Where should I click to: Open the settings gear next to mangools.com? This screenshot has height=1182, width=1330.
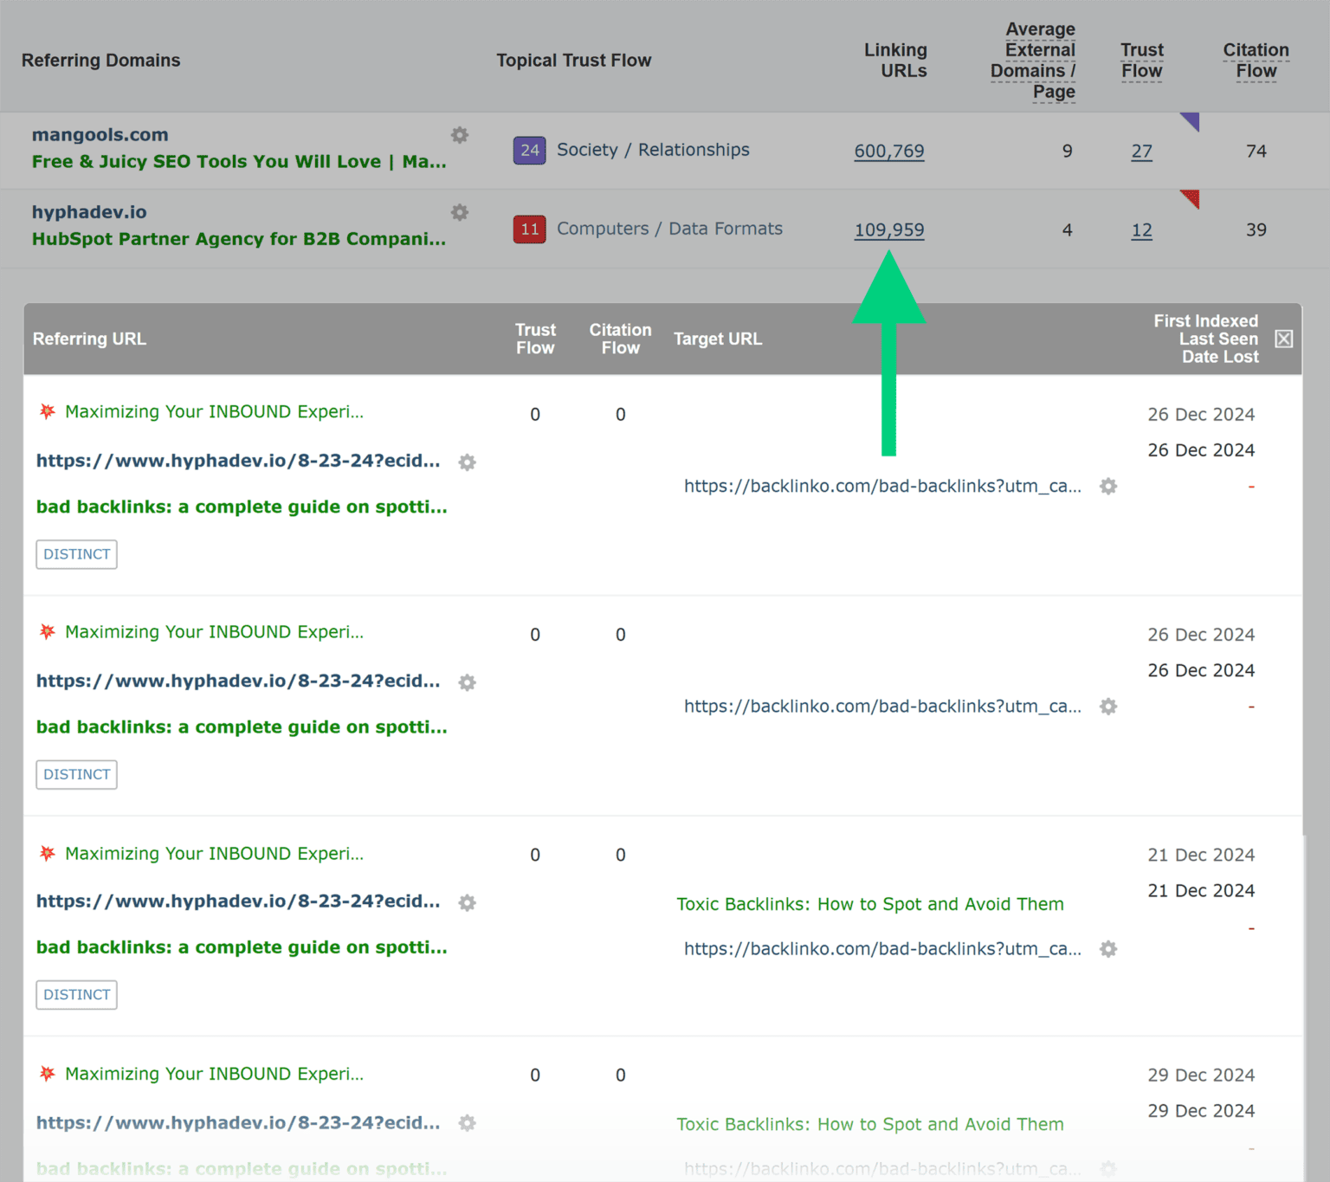point(460,135)
